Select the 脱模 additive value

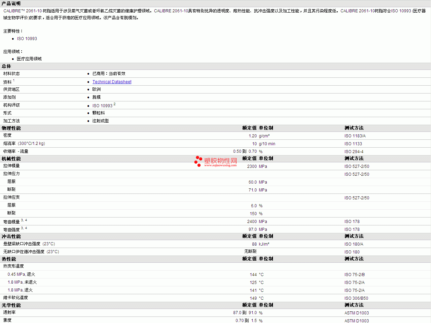[x=97, y=97]
